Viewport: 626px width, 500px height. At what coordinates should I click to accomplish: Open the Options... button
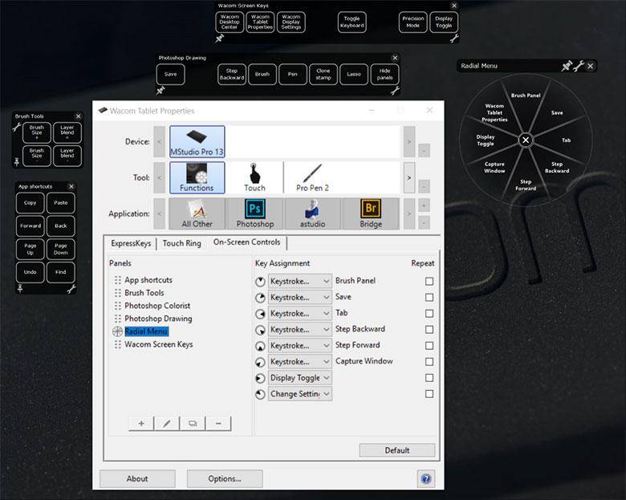(225, 478)
